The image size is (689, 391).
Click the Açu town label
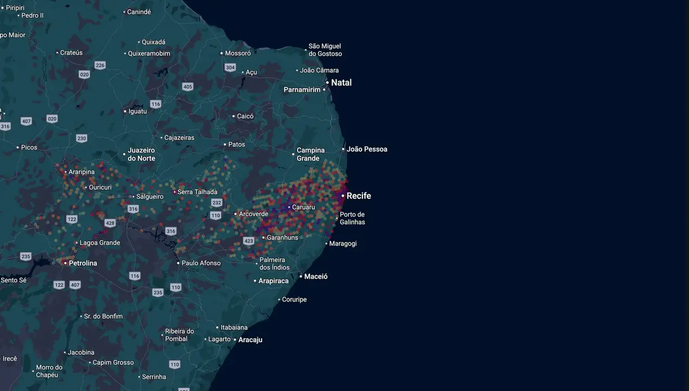click(251, 72)
